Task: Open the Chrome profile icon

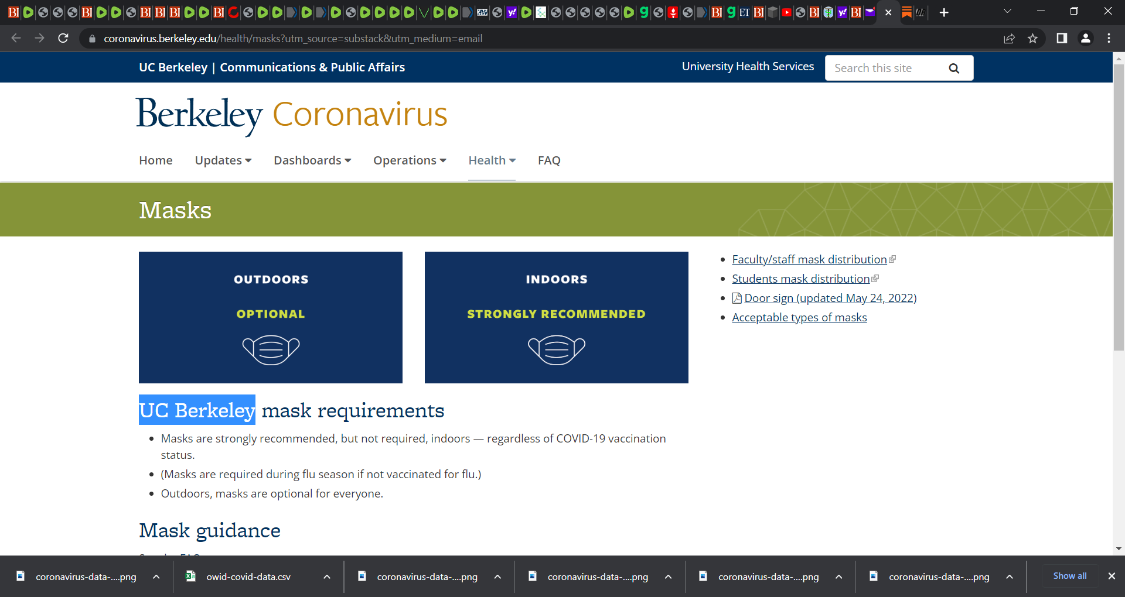Action: (1086, 38)
